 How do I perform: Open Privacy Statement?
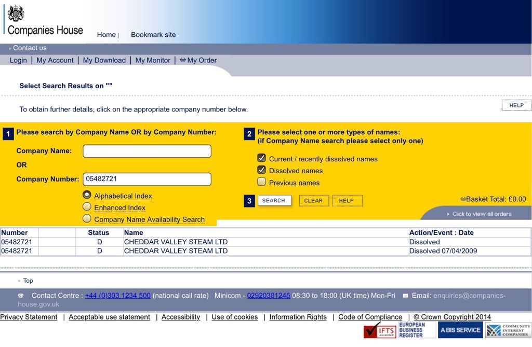coord(29,317)
